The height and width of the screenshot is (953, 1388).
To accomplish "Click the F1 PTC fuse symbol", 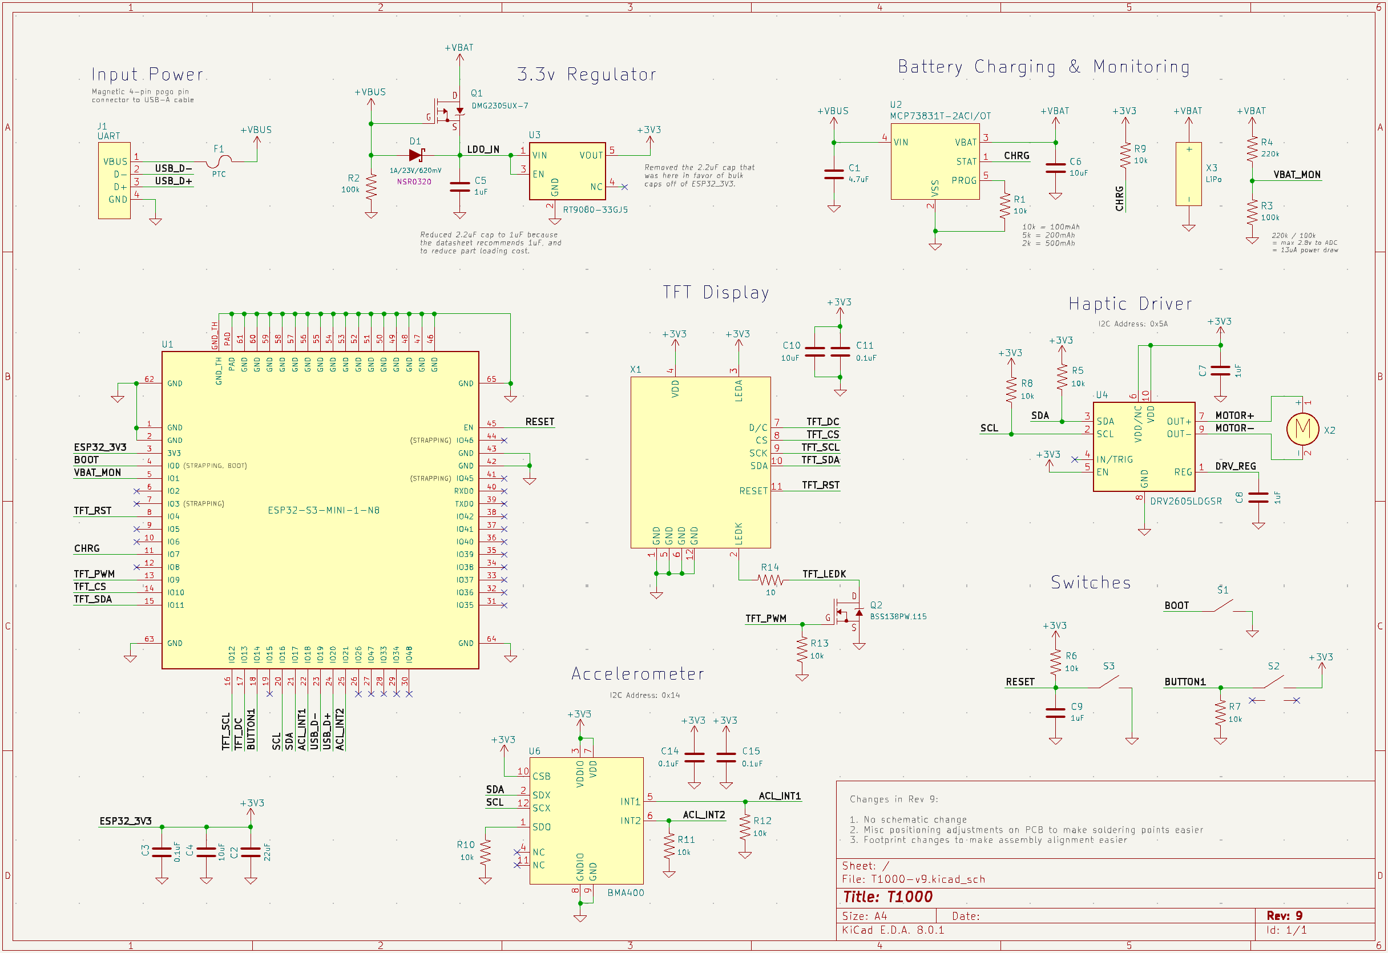I will (219, 161).
